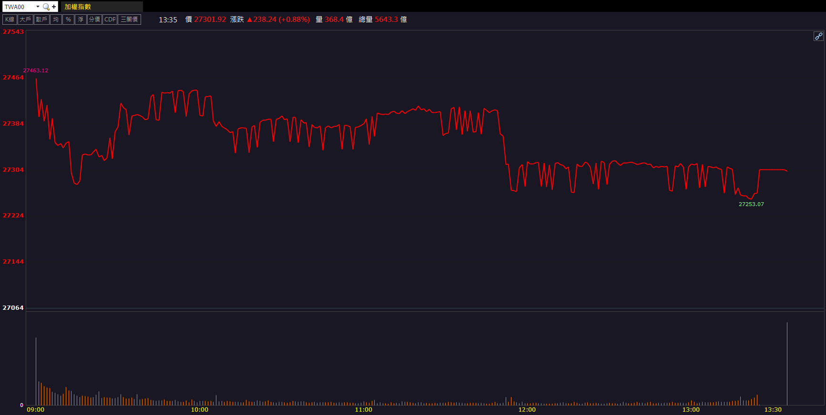Click the 27304 price axis label
This screenshot has width=826, height=415.
point(13,170)
